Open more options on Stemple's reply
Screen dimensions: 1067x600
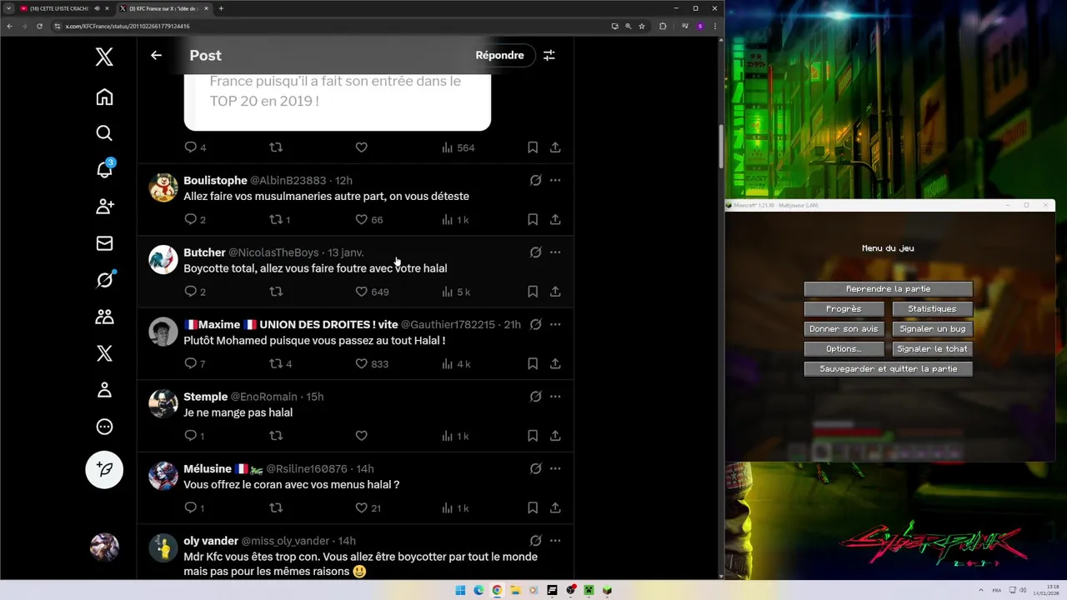555,397
